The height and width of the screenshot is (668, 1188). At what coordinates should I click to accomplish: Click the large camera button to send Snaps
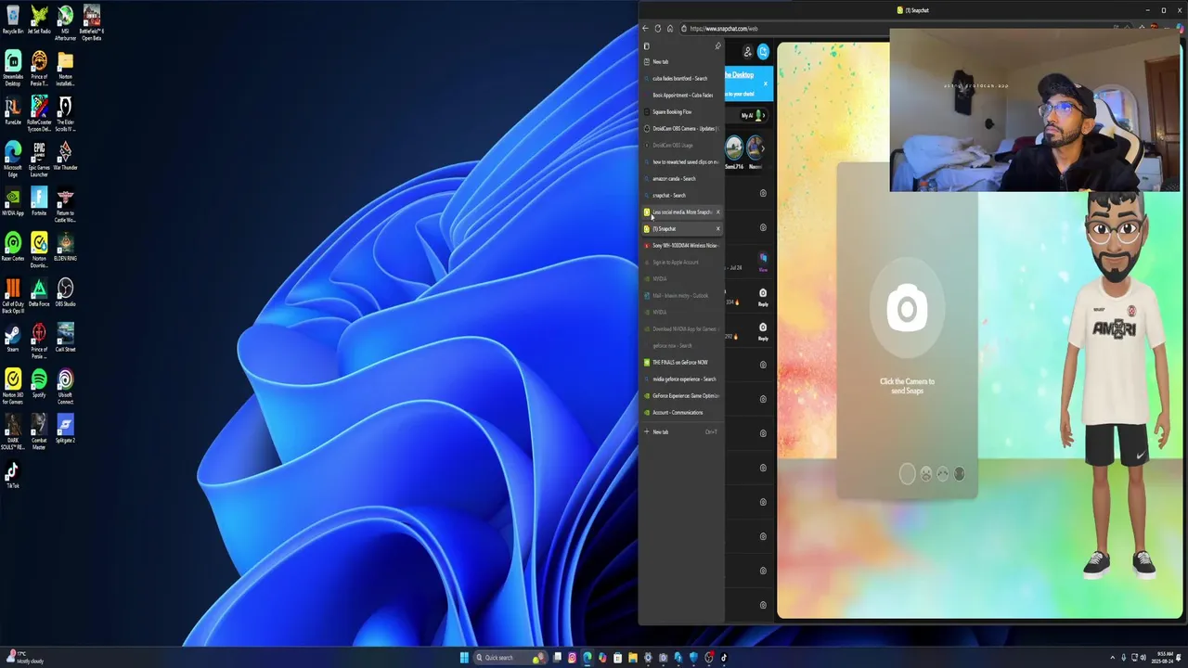pos(907,309)
